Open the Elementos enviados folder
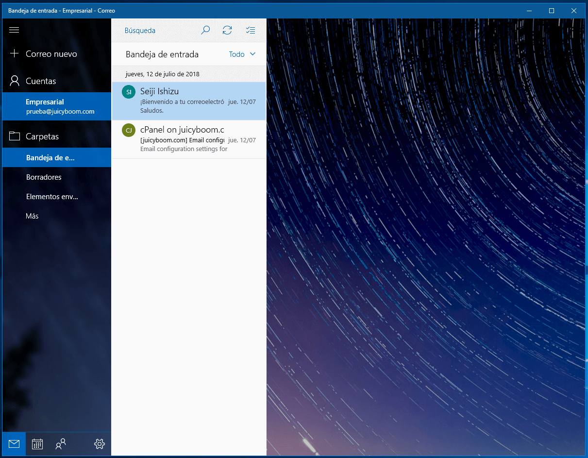 point(52,197)
